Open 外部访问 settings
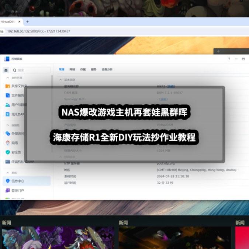 point(15,134)
